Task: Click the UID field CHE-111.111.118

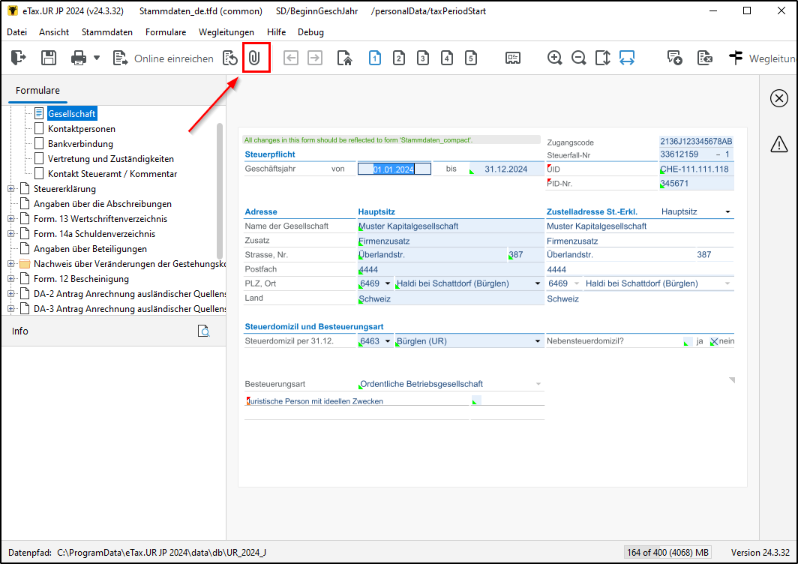Action: 696,169
